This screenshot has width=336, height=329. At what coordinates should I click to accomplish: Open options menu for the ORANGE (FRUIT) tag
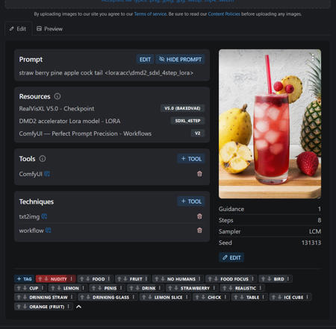pos(69,307)
